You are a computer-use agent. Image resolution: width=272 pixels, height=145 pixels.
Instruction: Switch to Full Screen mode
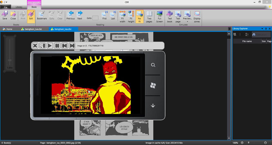click(x=160, y=17)
